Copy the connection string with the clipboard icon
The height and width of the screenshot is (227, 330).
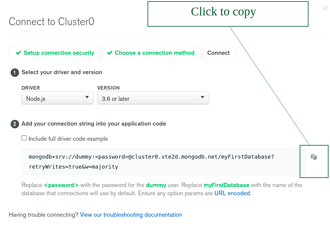pos(314,157)
